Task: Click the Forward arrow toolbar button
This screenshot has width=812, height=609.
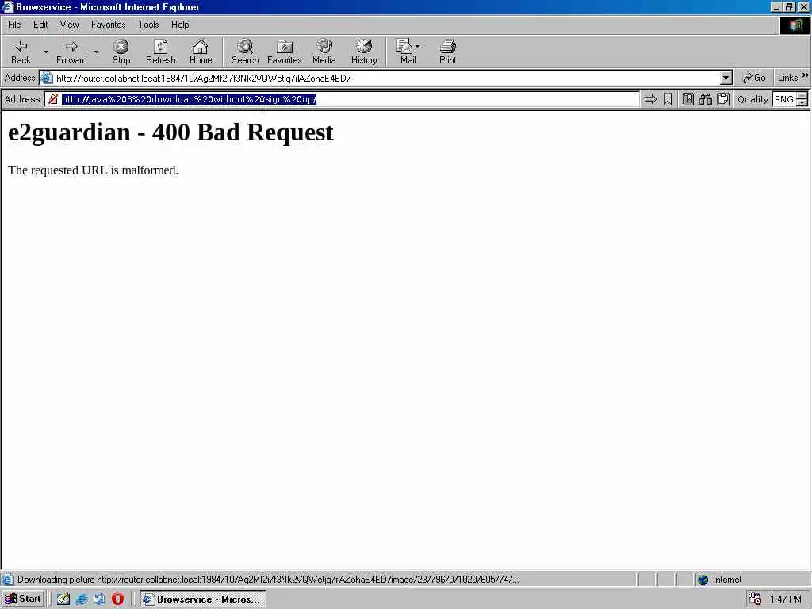Action: point(71,52)
